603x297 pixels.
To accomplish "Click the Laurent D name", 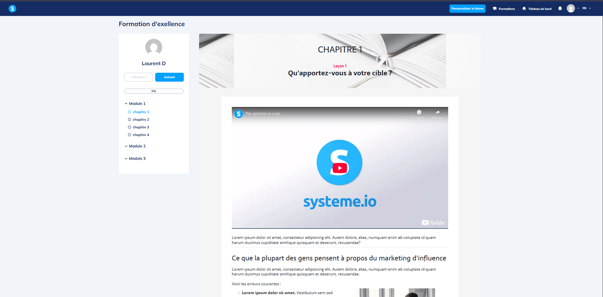I will coord(154,63).
